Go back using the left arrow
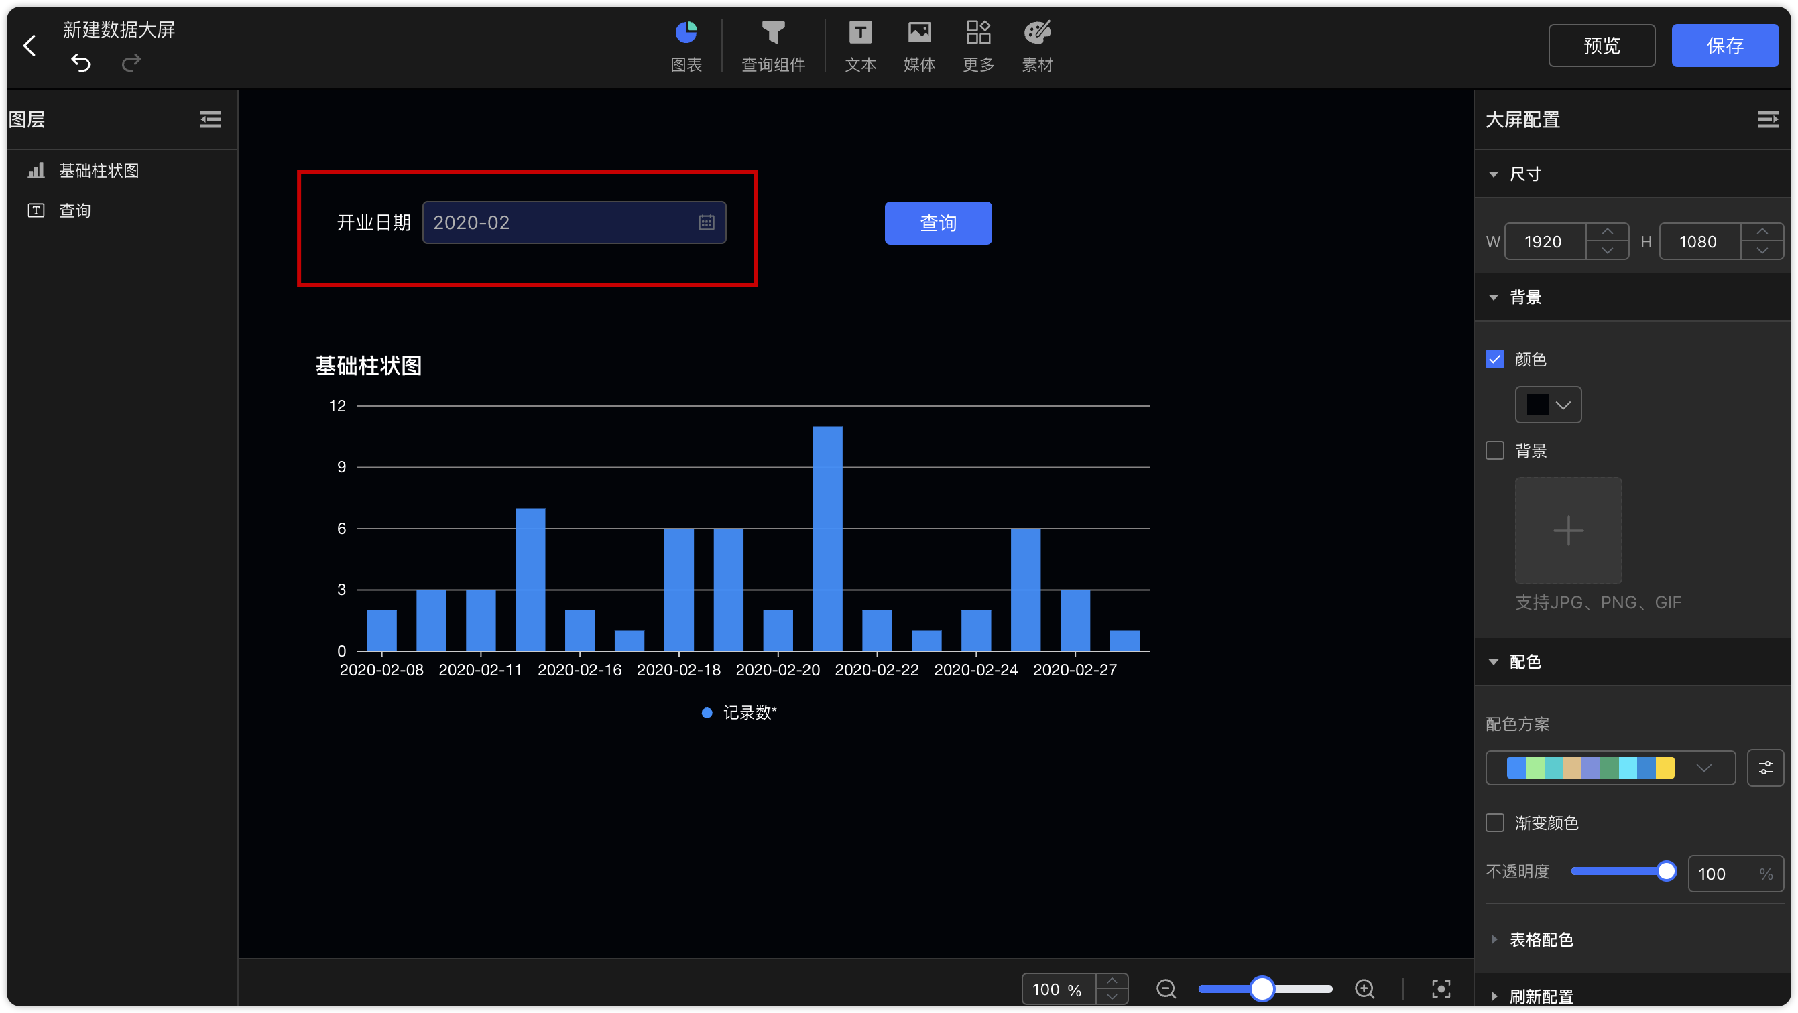Viewport: 1798px width, 1013px height. (x=29, y=46)
